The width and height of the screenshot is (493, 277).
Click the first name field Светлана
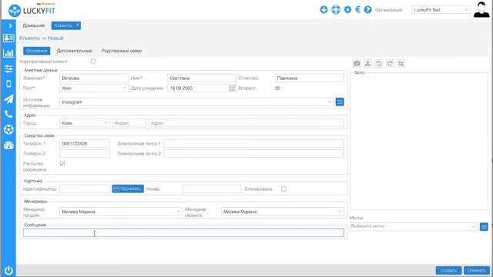pyautogui.click(x=202, y=78)
